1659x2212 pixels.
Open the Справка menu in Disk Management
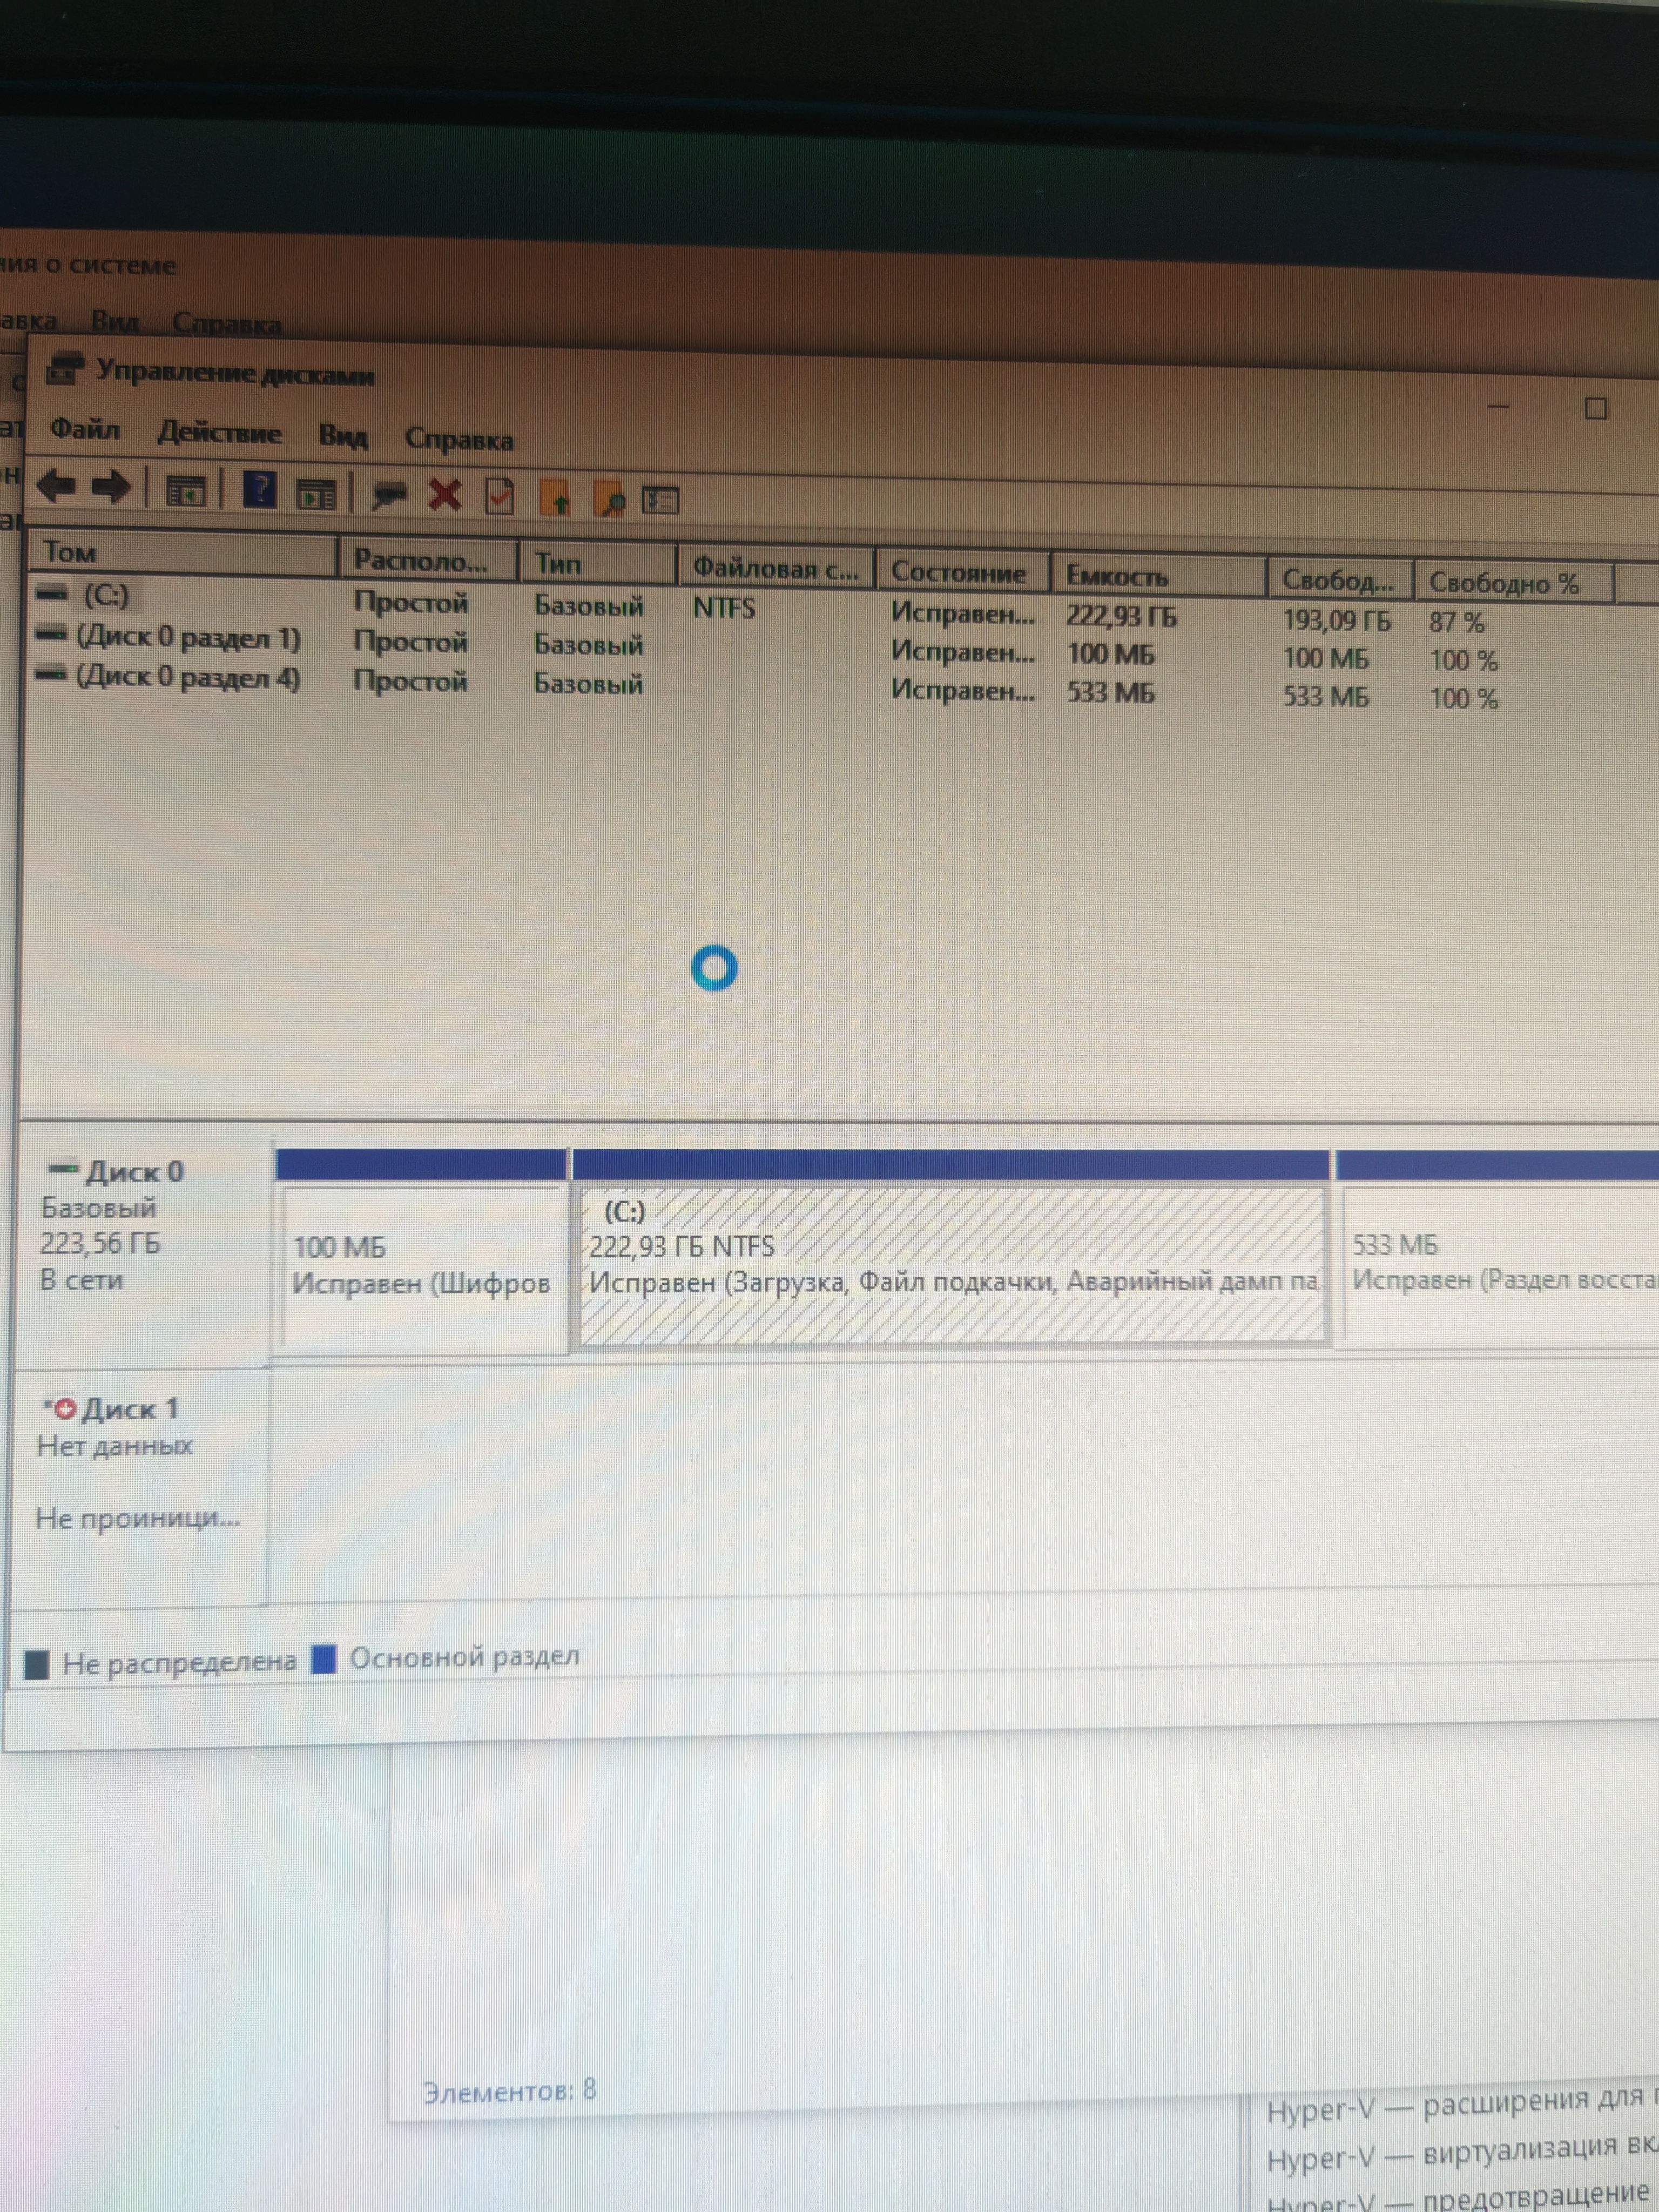(459, 440)
